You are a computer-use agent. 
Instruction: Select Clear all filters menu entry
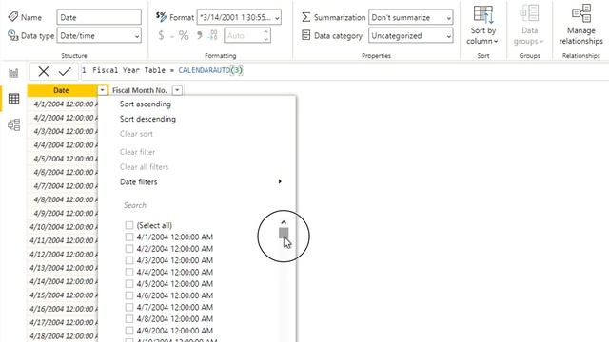point(144,167)
